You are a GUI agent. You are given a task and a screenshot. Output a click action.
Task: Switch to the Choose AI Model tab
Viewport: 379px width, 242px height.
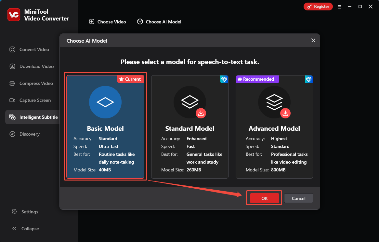(x=159, y=22)
